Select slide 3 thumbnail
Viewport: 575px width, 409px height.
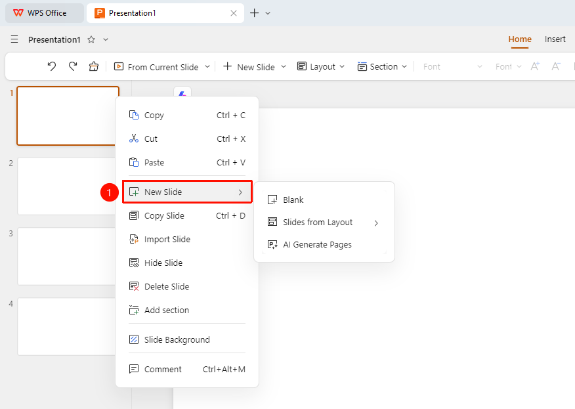(x=67, y=257)
